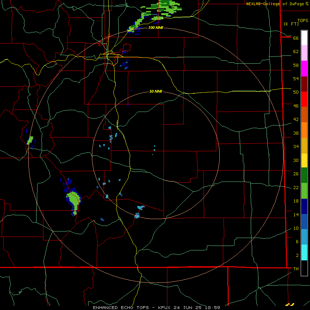Click the 38 legend value

(296, 133)
